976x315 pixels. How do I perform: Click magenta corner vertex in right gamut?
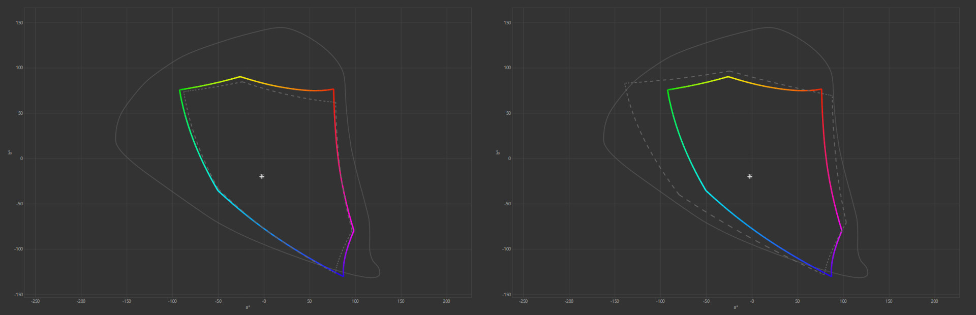(842, 230)
